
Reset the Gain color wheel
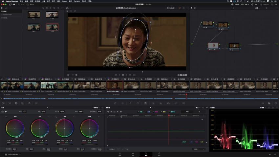[x=74, y=117]
